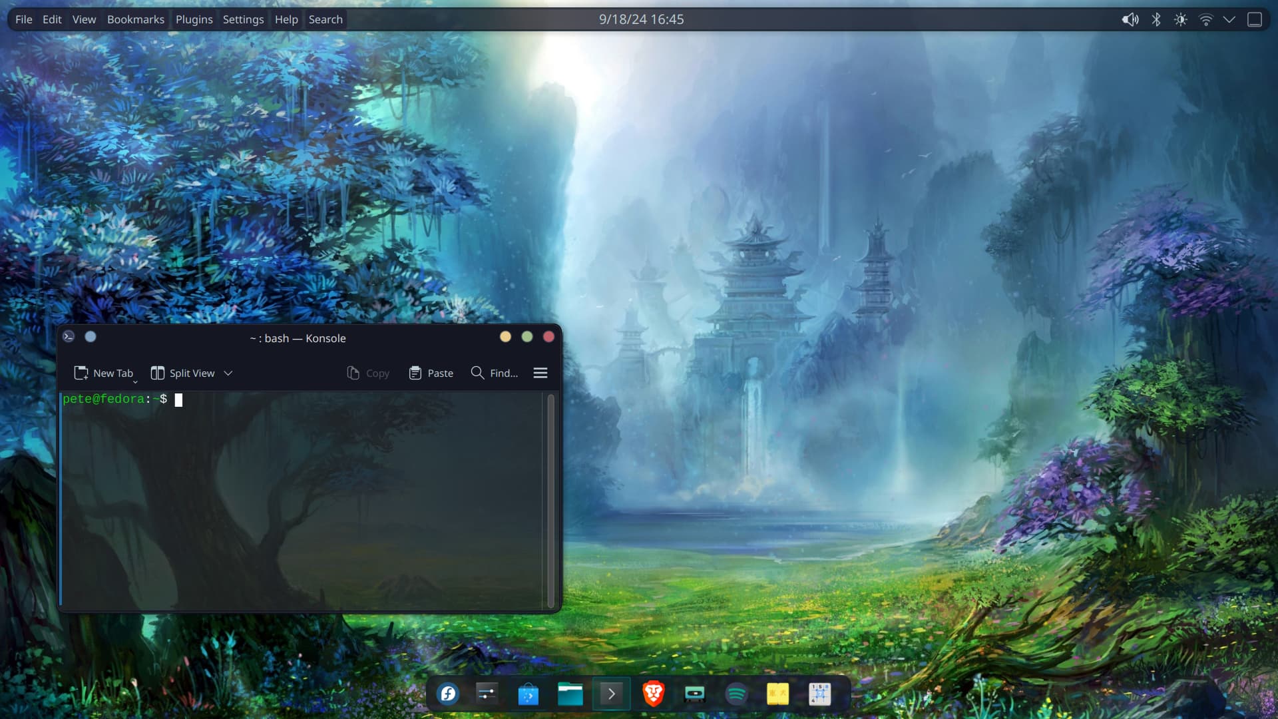This screenshot has width=1278, height=719.
Task: Open the Find search in Konsole
Action: point(494,373)
